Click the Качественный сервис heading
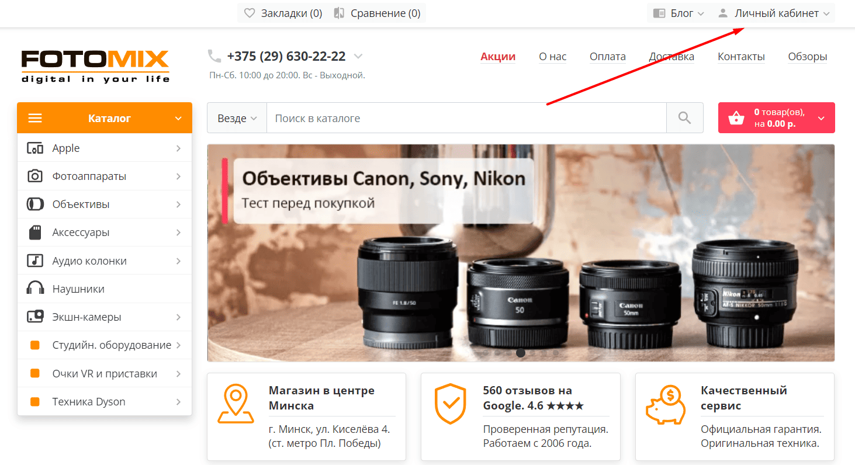 pos(744,398)
